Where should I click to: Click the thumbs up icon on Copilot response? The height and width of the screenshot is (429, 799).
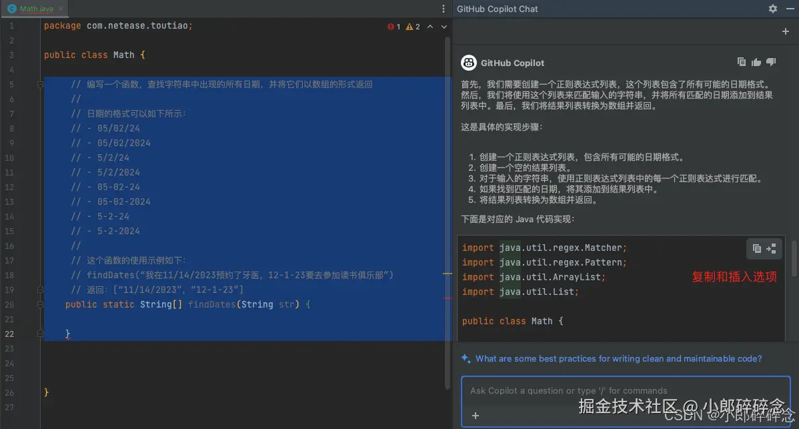tap(756, 61)
